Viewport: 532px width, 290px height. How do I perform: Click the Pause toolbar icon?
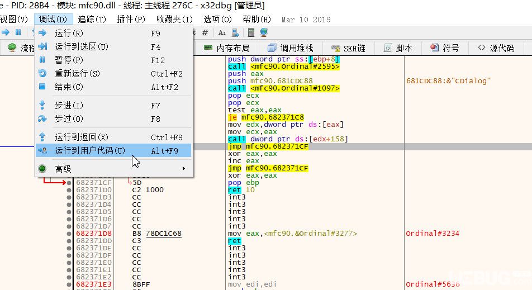(18, 32)
